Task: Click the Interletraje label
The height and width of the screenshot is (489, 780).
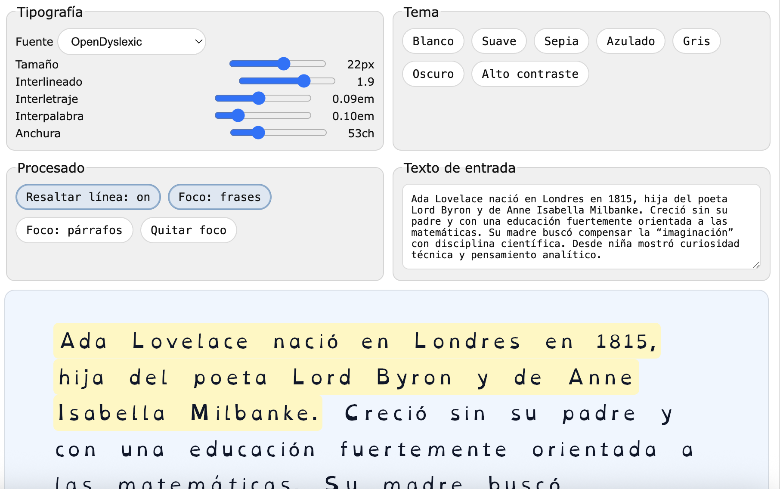Action: click(47, 99)
